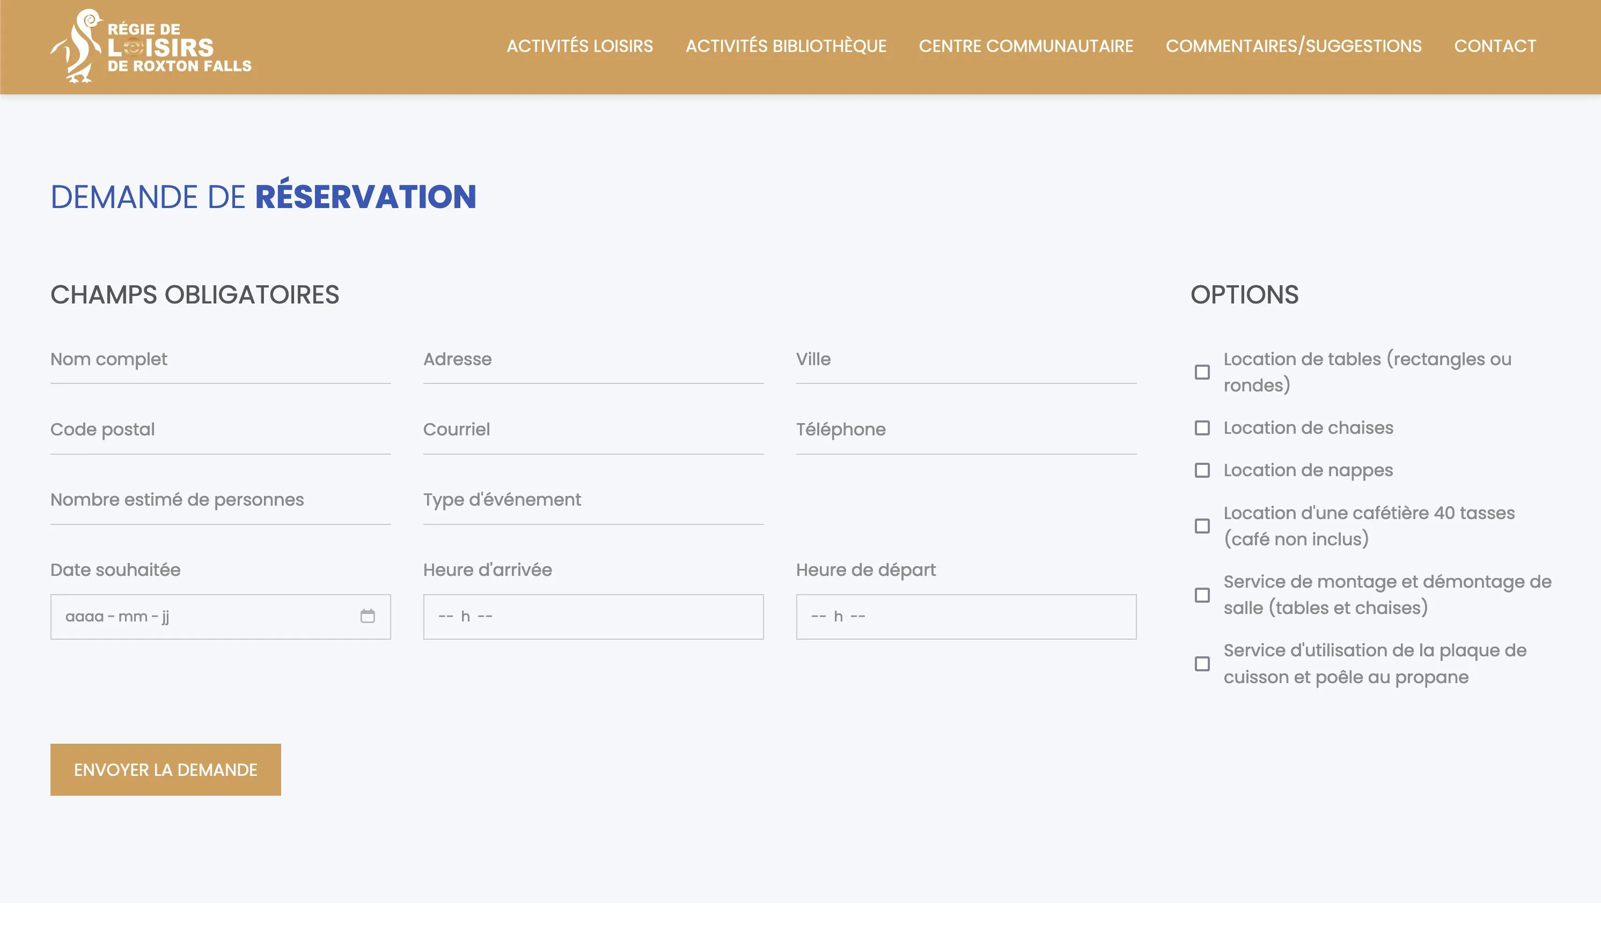The height and width of the screenshot is (933, 1601).
Task: Tick the Location de chaises checkbox
Action: [1202, 428]
